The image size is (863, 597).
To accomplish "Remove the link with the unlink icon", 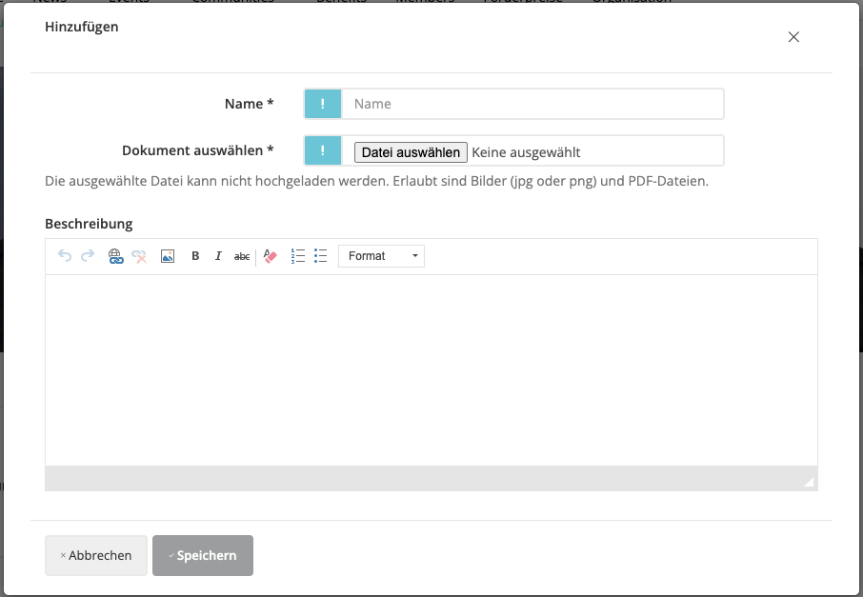I will click(x=139, y=256).
